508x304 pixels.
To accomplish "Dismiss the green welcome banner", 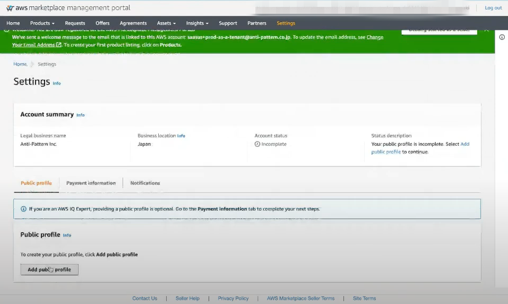I will [x=486, y=30].
